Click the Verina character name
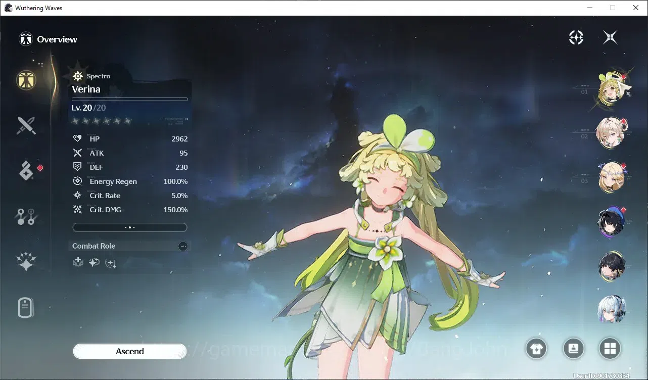 [x=86, y=89]
